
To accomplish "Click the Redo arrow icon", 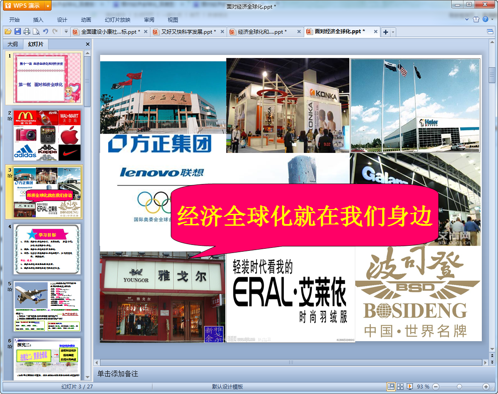I will point(55,32).
